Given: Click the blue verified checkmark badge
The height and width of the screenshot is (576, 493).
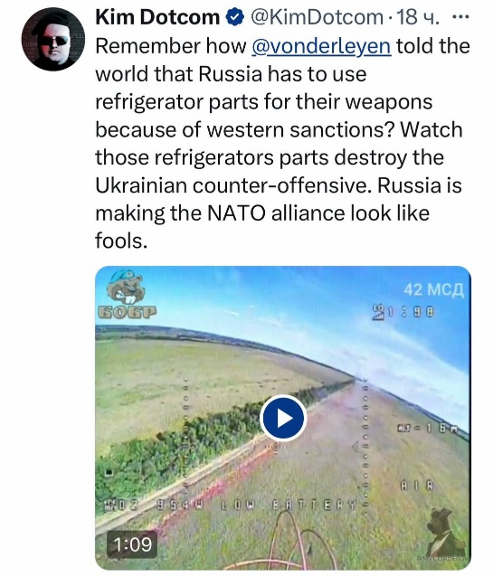Looking at the screenshot, I should (235, 17).
